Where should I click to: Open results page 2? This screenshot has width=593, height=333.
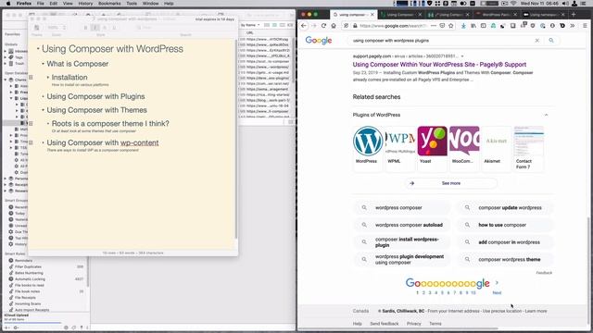[x=423, y=292]
